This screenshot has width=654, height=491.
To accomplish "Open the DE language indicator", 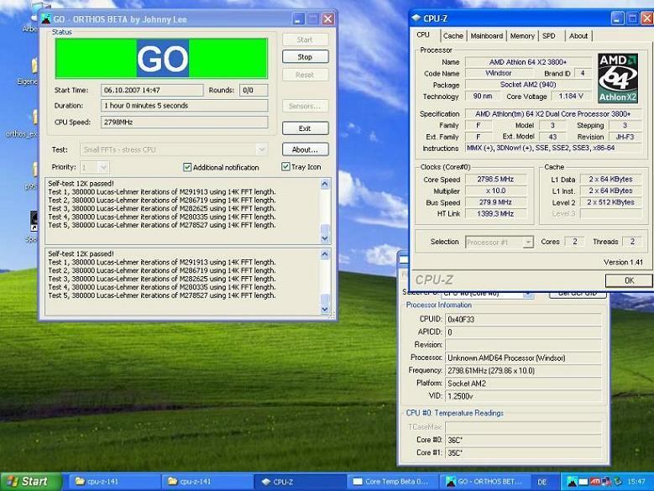I will 542,482.
